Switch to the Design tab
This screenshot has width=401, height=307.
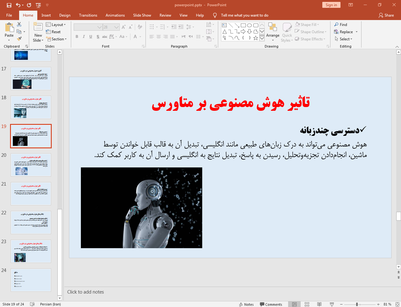point(65,15)
